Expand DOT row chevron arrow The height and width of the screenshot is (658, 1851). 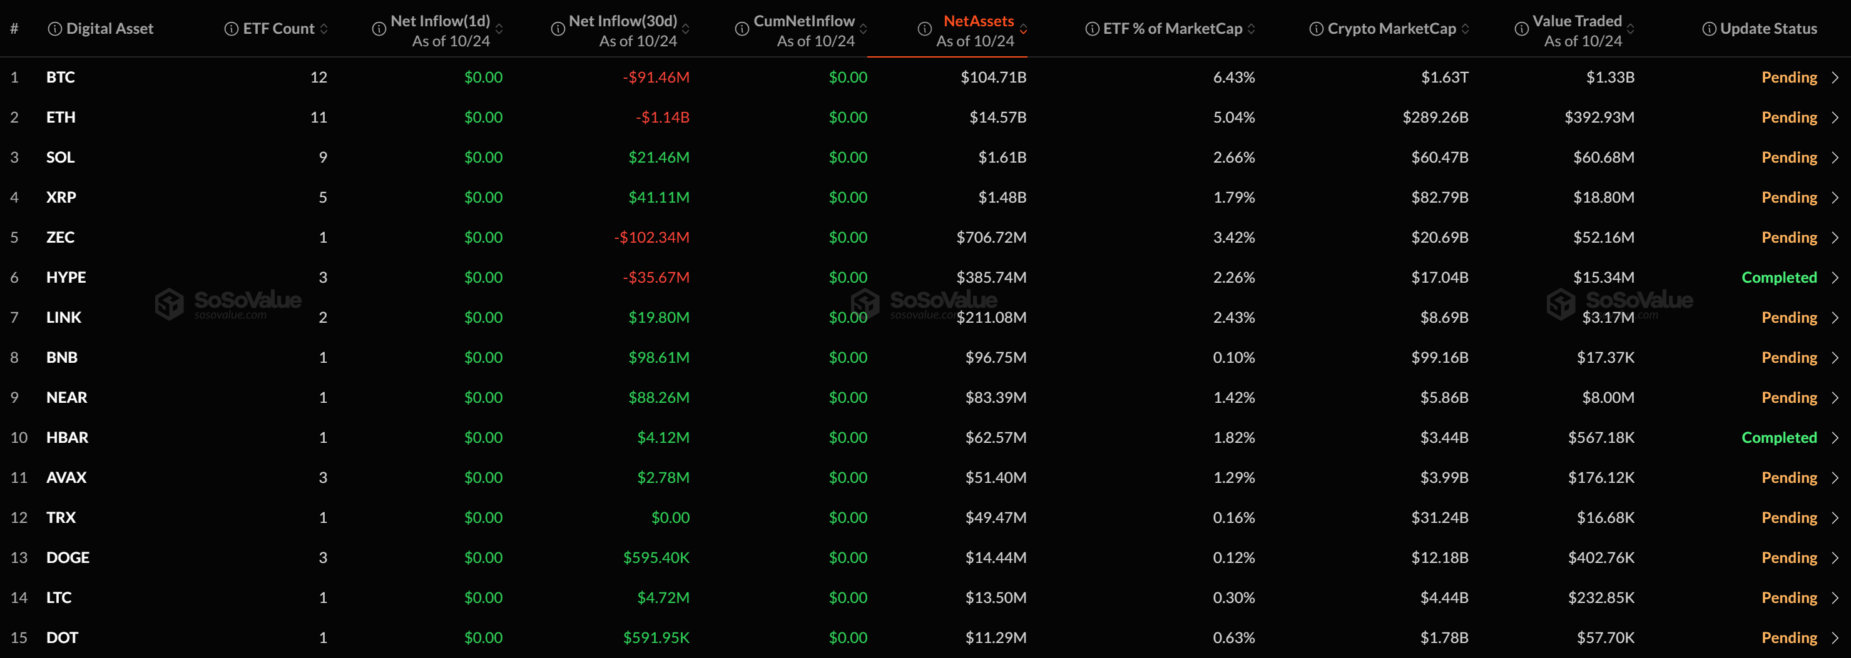pos(1835,638)
